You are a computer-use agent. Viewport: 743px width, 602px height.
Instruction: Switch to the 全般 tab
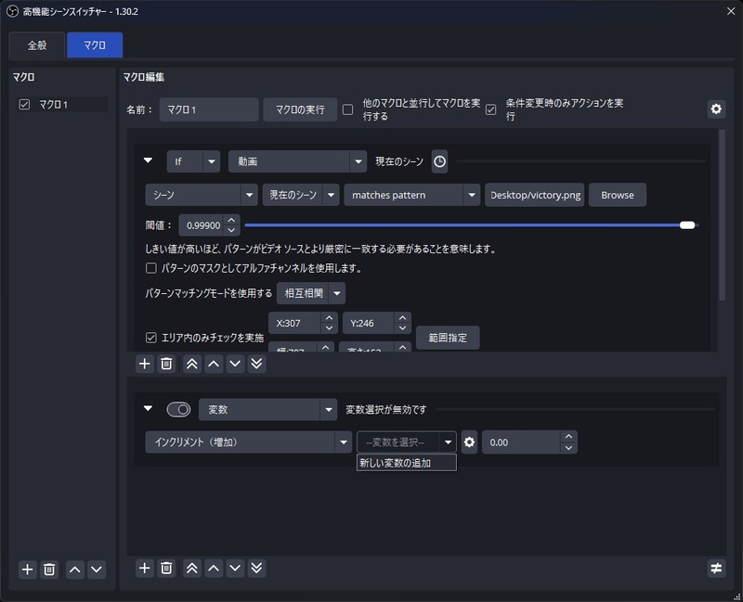[x=37, y=45]
